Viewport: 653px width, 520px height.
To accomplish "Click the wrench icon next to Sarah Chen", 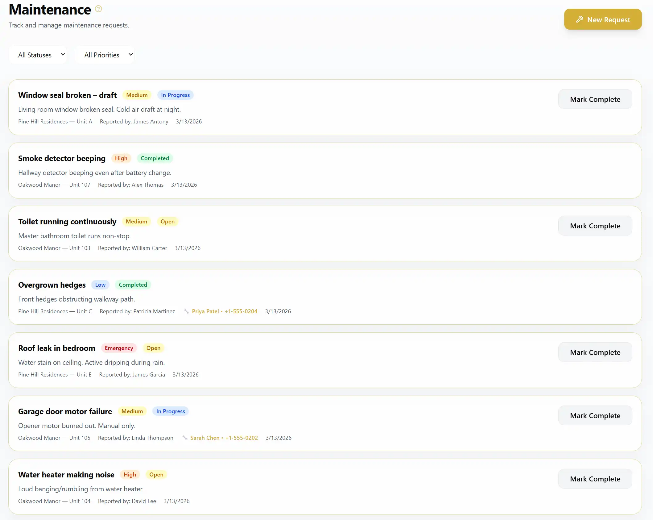I will point(184,438).
